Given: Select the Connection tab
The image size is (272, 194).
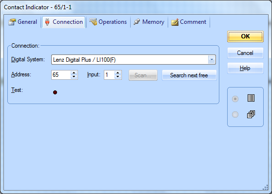Looking at the screenshot, I should coord(64,22).
